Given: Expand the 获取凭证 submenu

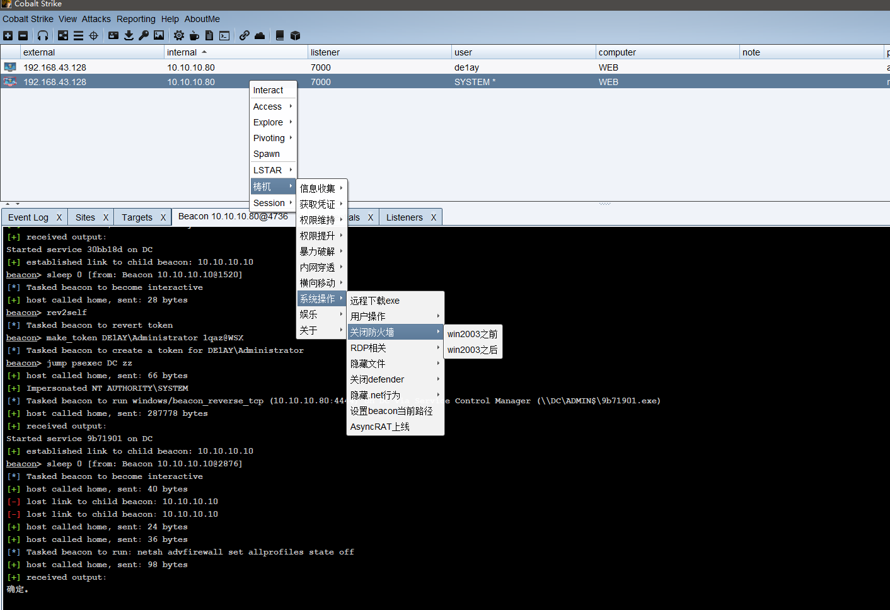Looking at the screenshot, I should point(322,204).
